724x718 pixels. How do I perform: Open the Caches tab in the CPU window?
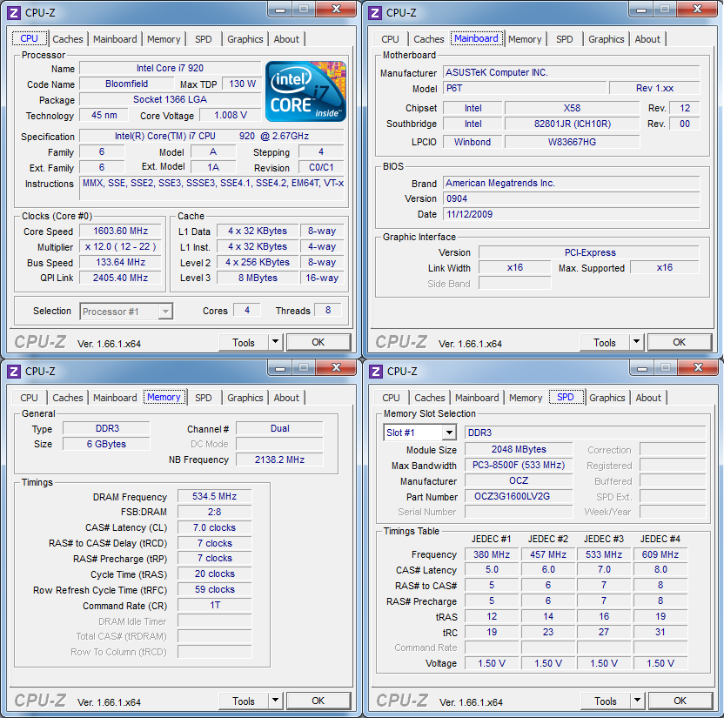tap(68, 39)
